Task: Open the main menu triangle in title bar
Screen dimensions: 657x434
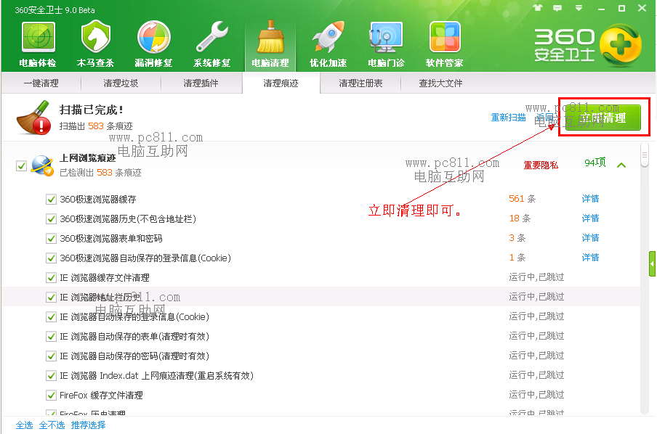Action: pos(579,8)
